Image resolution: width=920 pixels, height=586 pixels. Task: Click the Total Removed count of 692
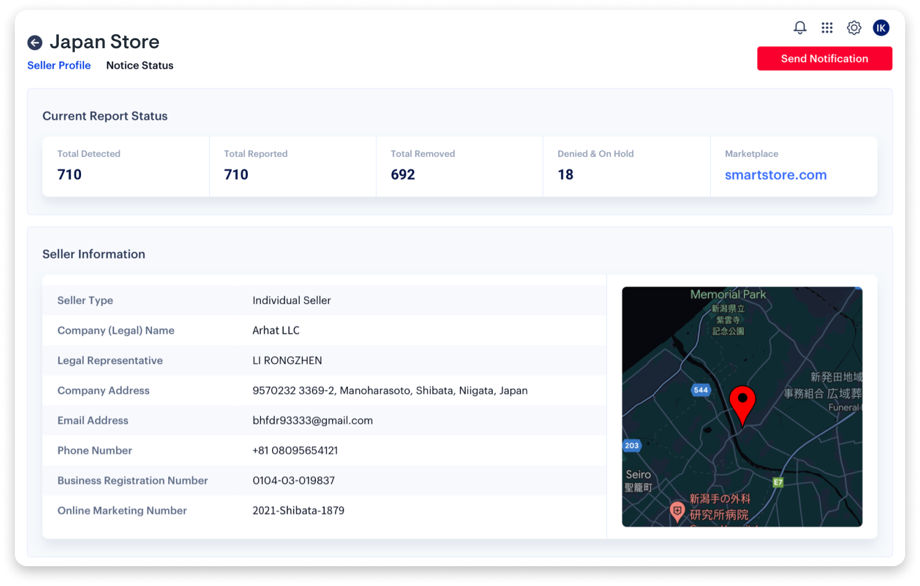[402, 175]
